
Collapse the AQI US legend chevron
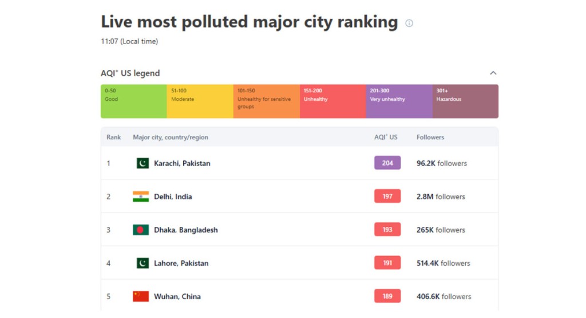(493, 73)
